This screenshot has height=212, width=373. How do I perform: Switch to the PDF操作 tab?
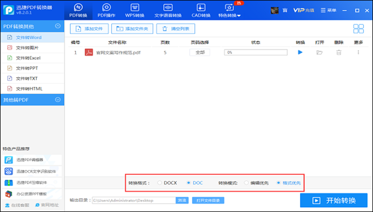107,11
